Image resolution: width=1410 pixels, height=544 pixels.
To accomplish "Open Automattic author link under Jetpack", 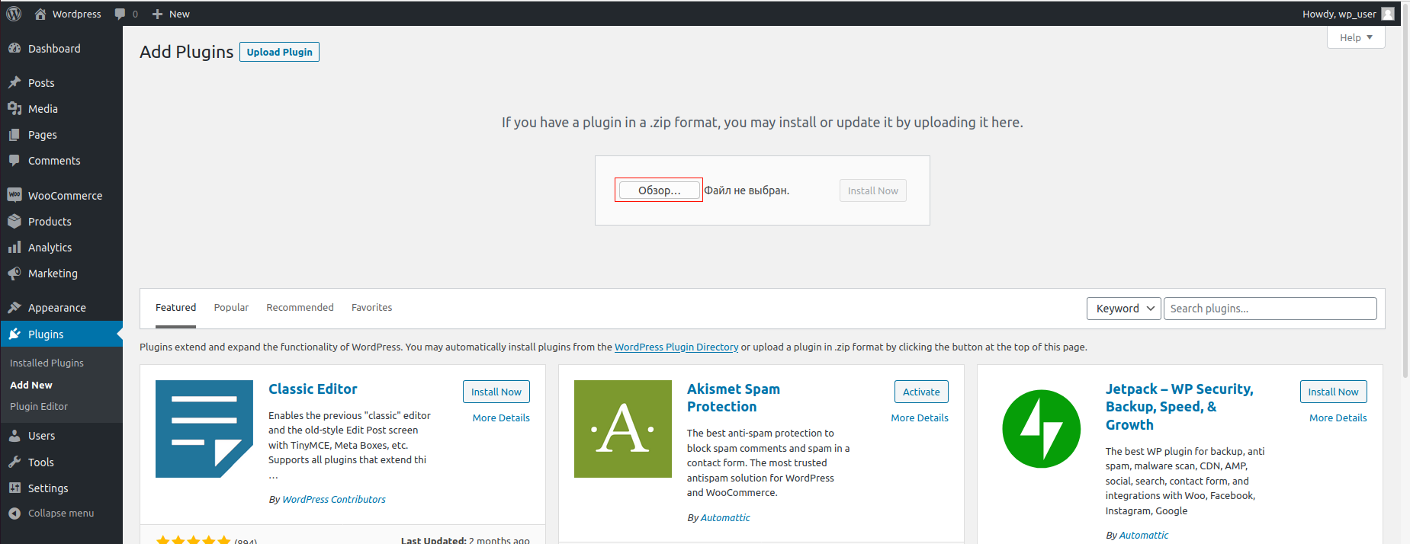I will coord(1143,536).
